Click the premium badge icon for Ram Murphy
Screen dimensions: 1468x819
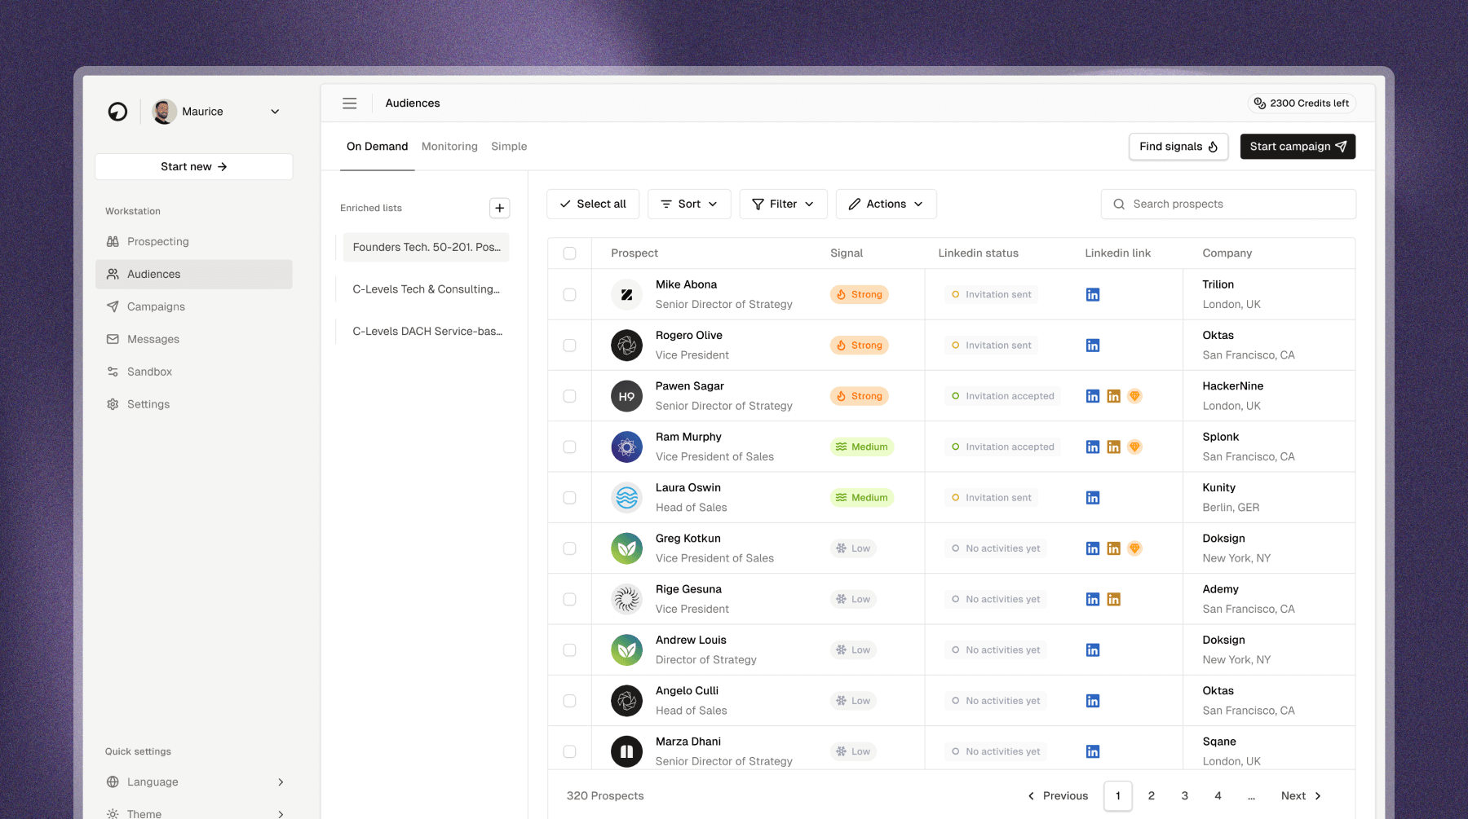(1134, 447)
